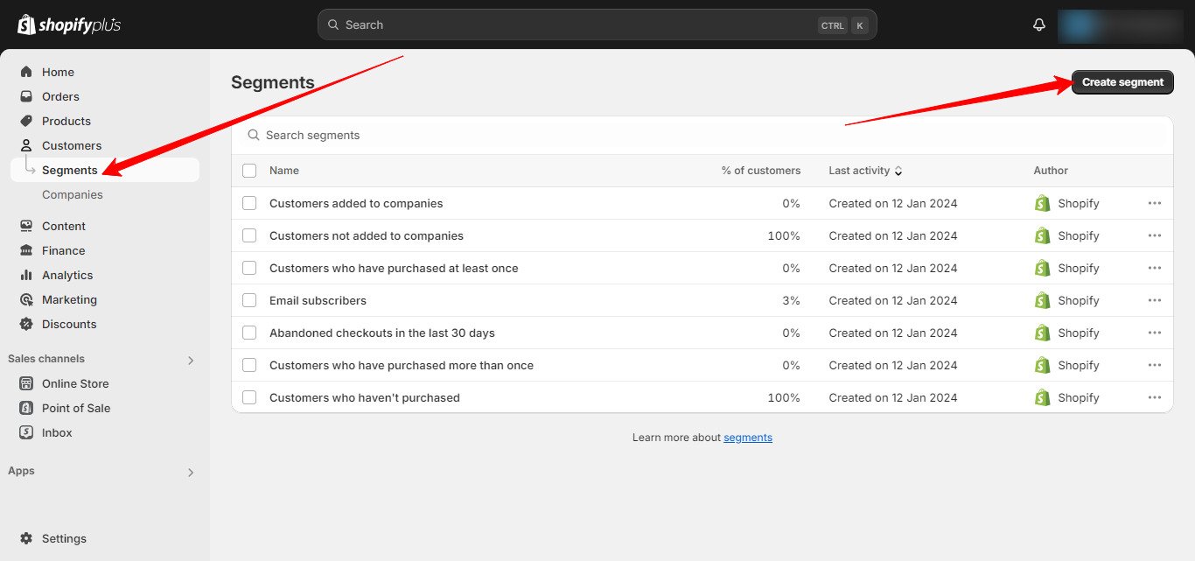Sort segments by Last activity
The image size is (1195, 561).
pos(864,171)
